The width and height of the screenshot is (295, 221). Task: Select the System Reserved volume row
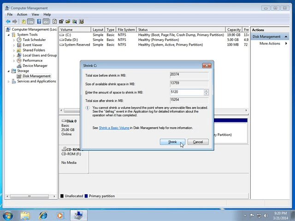tap(153, 45)
